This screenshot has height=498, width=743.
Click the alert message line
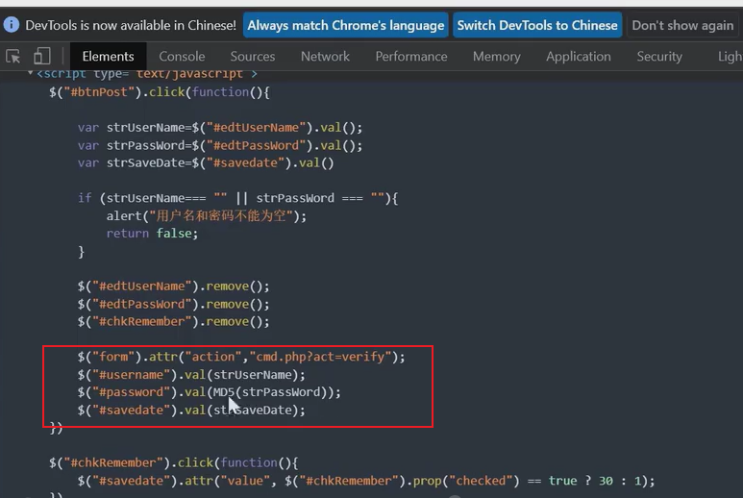tap(207, 216)
